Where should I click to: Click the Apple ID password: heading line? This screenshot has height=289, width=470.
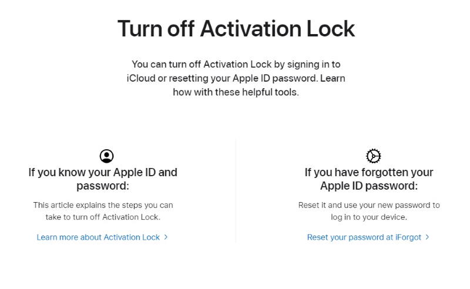coord(368,186)
